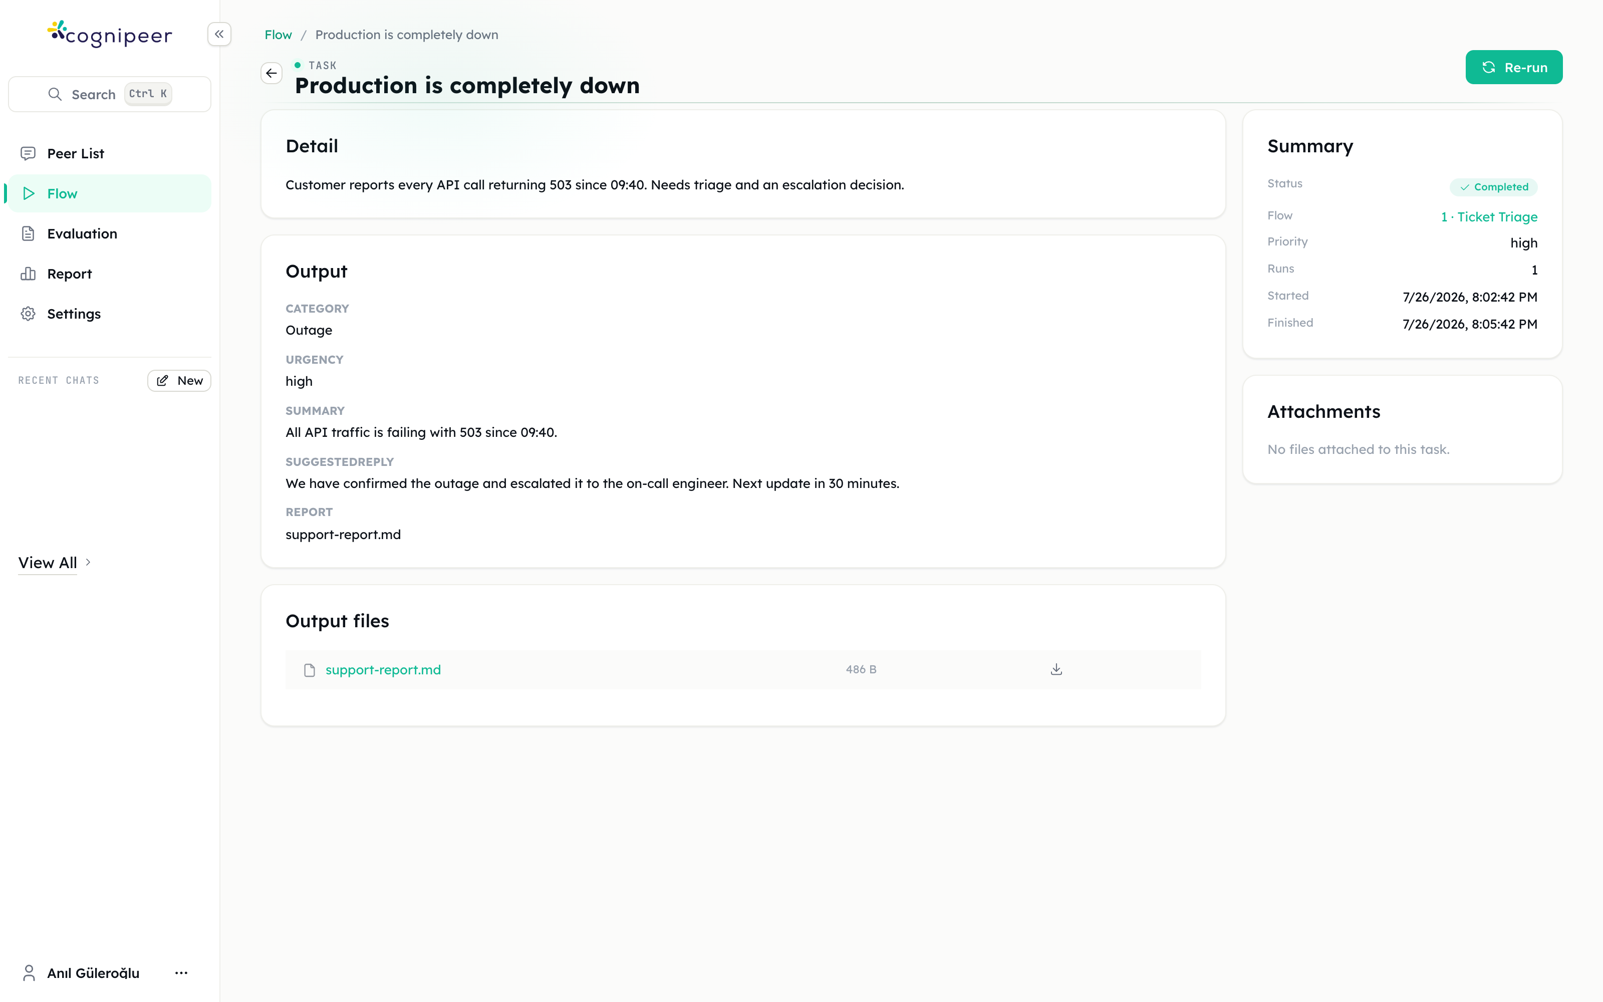Click the Runs value 1

(1534, 270)
